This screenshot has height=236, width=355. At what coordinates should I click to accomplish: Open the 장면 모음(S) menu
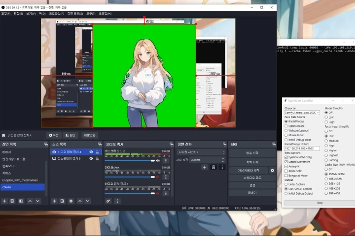[x=75, y=14]
